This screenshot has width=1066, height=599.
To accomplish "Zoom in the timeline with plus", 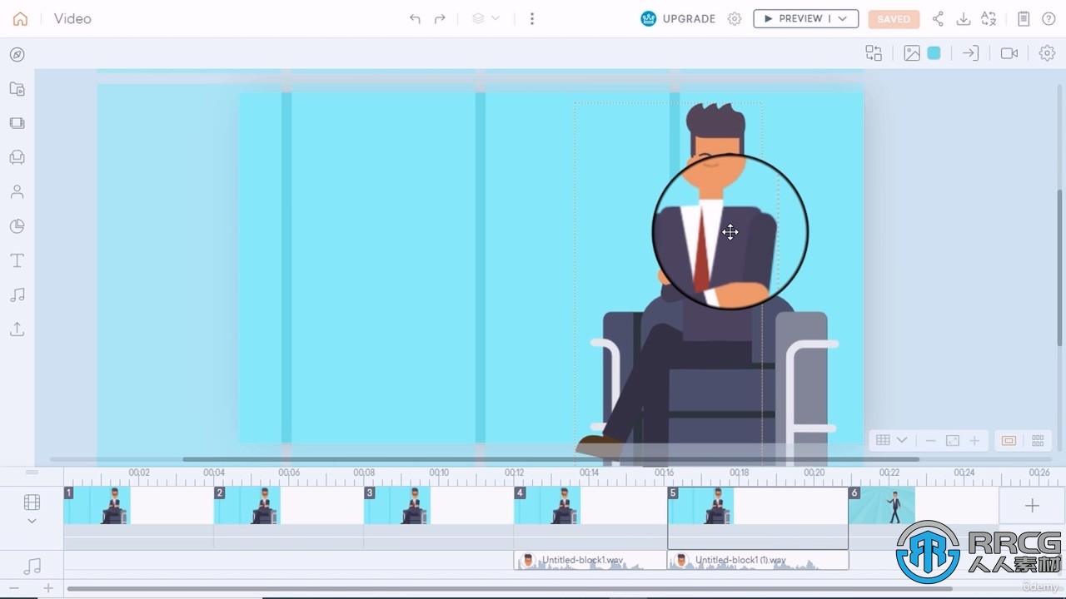I will tap(48, 588).
